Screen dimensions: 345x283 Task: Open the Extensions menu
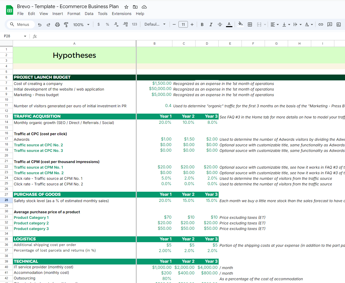[122, 14]
